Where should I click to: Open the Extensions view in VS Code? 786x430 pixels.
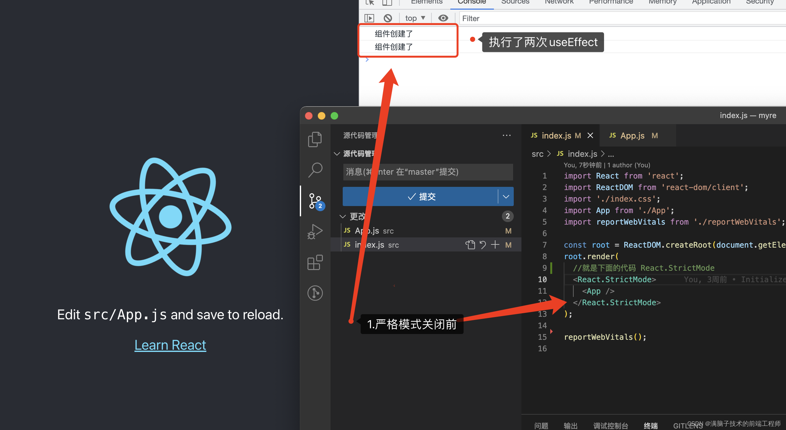click(x=315, y=262)
